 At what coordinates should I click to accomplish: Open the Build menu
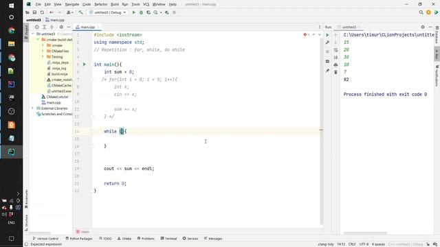point(115,4)
